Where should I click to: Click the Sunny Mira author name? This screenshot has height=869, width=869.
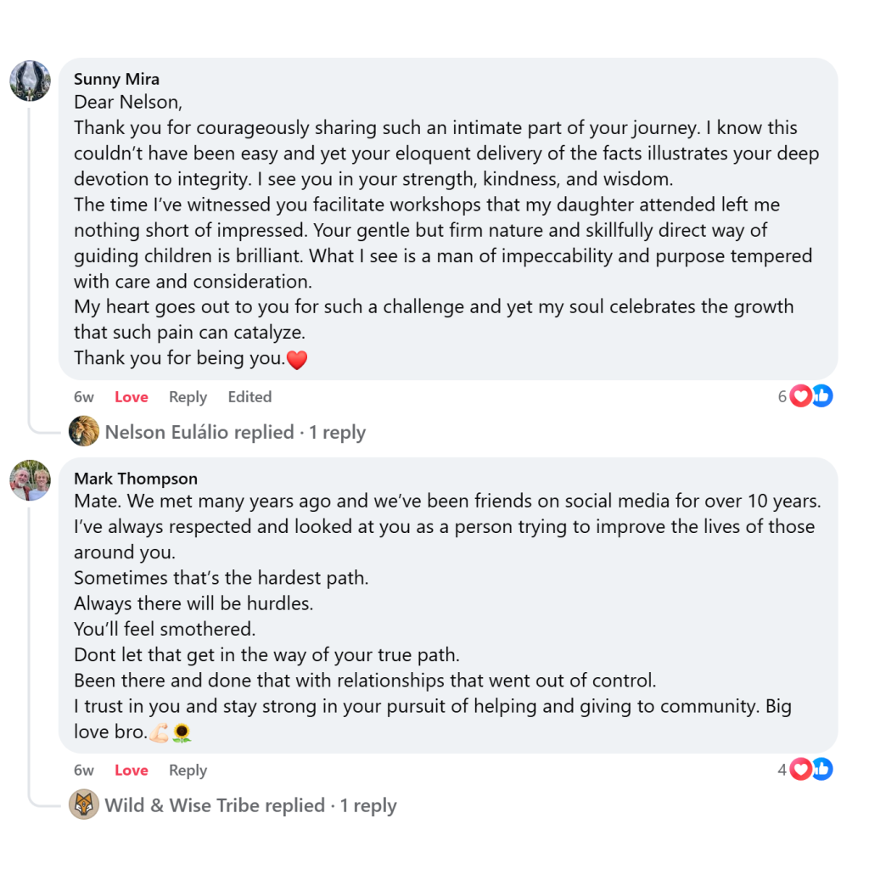[x=116, y=79]
